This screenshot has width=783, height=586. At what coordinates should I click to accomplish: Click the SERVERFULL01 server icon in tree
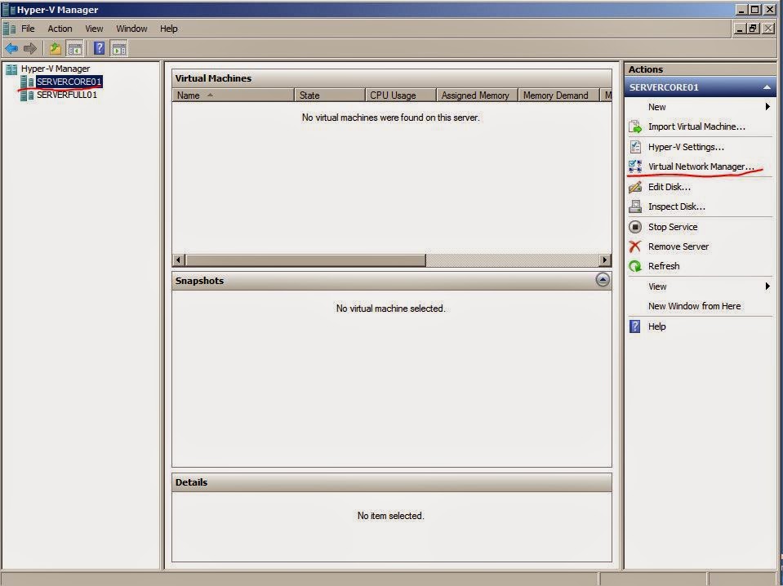click(27, 95)
